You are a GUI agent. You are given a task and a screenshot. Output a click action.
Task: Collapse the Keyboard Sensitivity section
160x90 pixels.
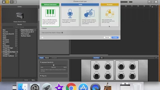(40, 62)
